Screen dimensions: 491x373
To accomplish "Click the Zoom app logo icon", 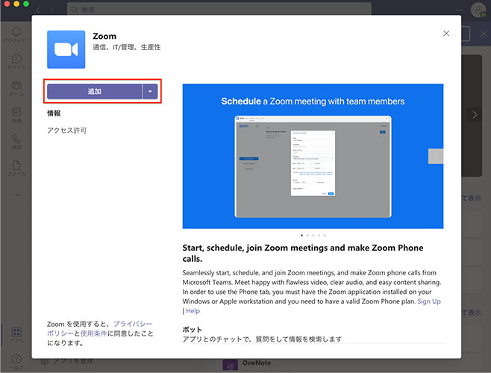I will (66, 49).
